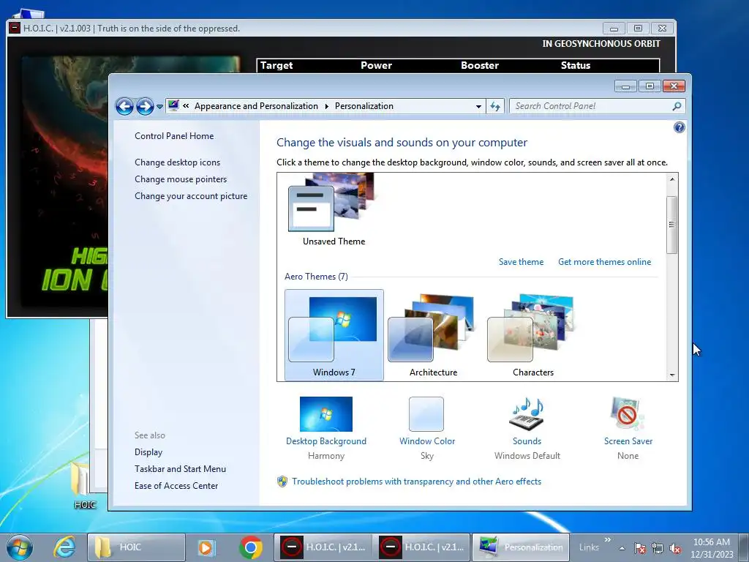Open Change desktop icons

pyautogui.click(x=177, y=162)
